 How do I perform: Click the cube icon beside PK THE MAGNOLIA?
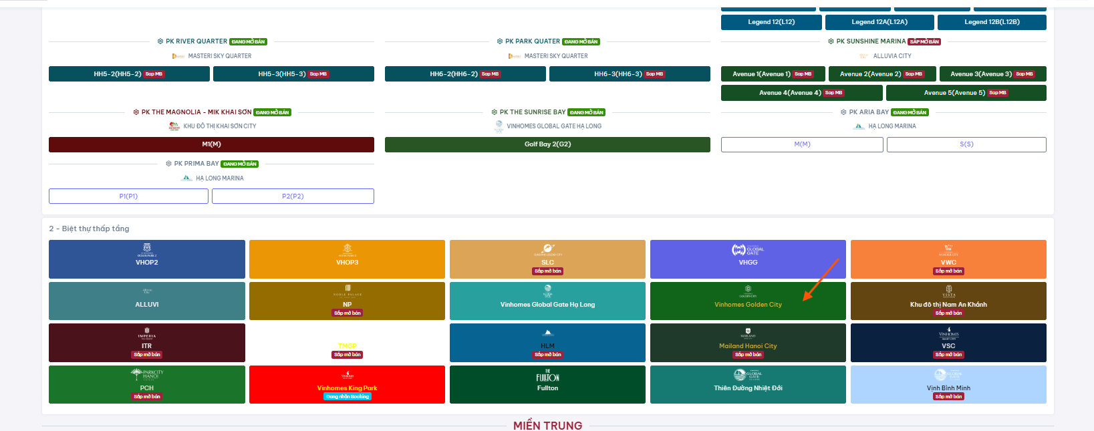(136, 112)
